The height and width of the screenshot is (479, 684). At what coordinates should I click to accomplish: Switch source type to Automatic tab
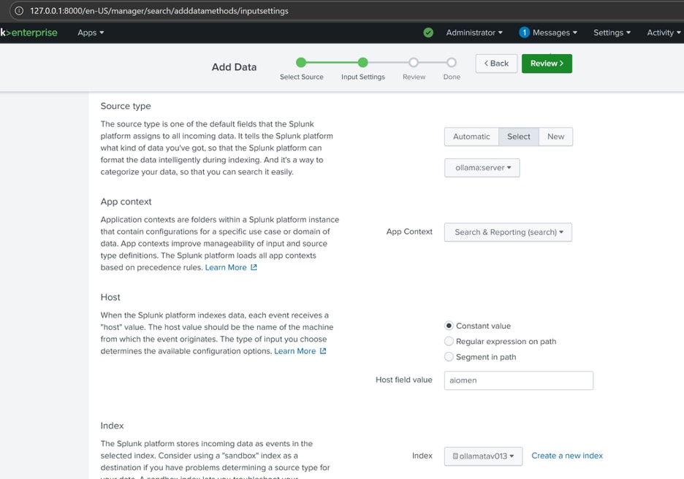tap(471, 137)
